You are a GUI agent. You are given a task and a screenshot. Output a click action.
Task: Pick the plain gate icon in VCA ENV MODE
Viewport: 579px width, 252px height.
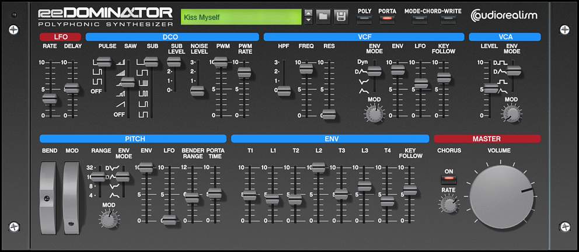pos(501,81)
